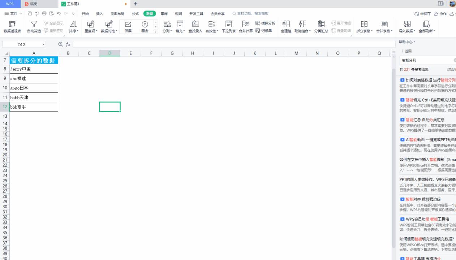Screen dimensions: 456x260
Task: Open the 填充 fill dropdown
Action: pos(180,27)
